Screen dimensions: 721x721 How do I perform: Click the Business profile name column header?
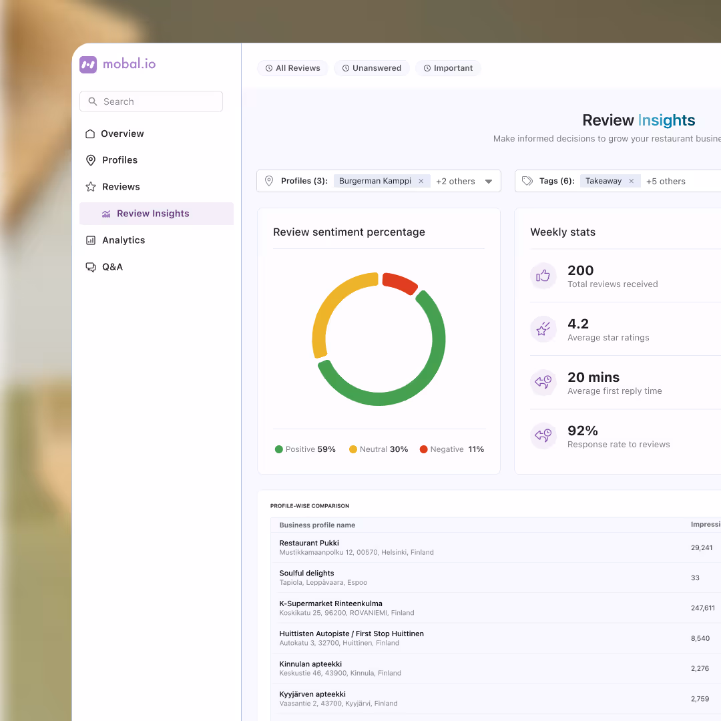point(317,525)
